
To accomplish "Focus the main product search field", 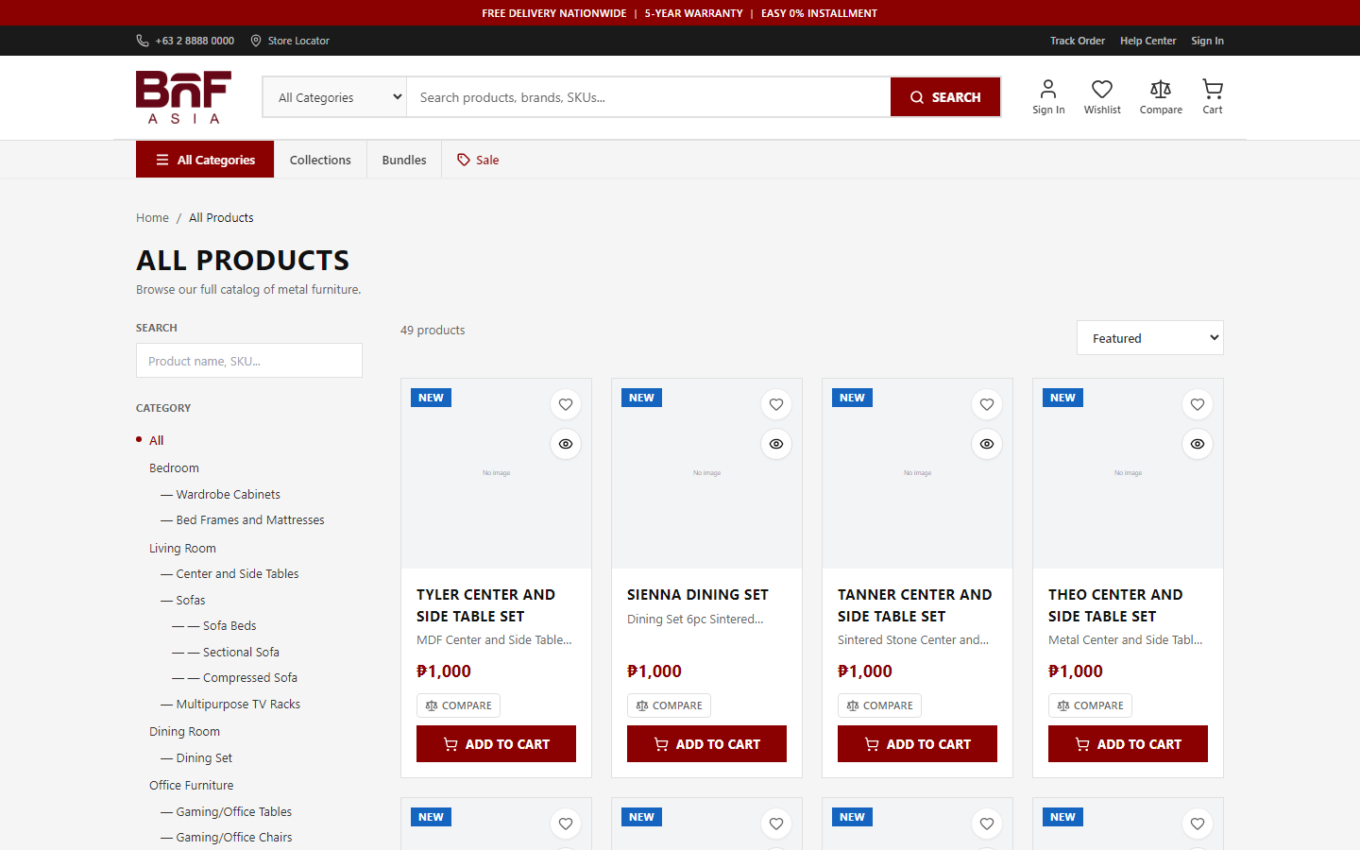I will click(x=649, y=97).
